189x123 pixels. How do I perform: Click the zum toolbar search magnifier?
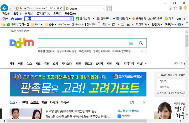pyautogui.click(x=71, y=19)
